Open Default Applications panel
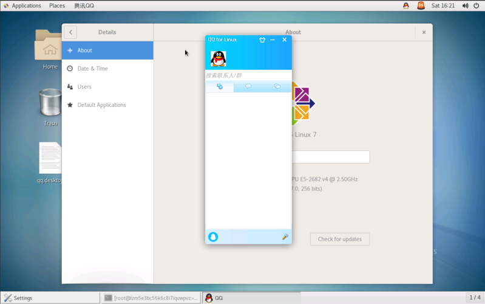The height and width of the screenshot is (304, 485). pos(107,105)
